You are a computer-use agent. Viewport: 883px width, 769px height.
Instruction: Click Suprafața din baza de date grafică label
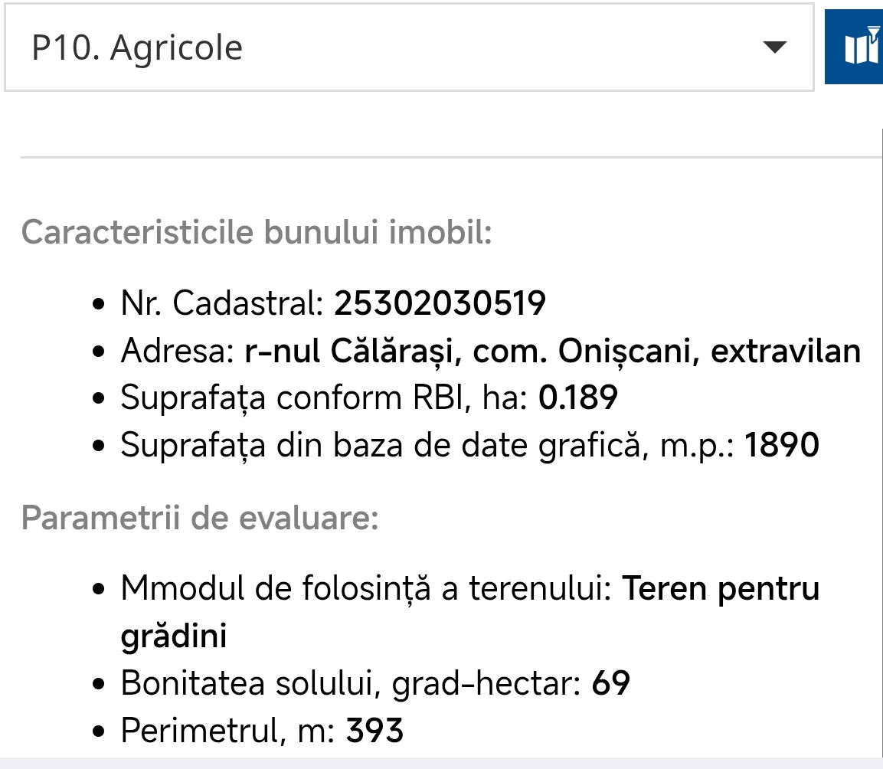click(x=427, y=447)
